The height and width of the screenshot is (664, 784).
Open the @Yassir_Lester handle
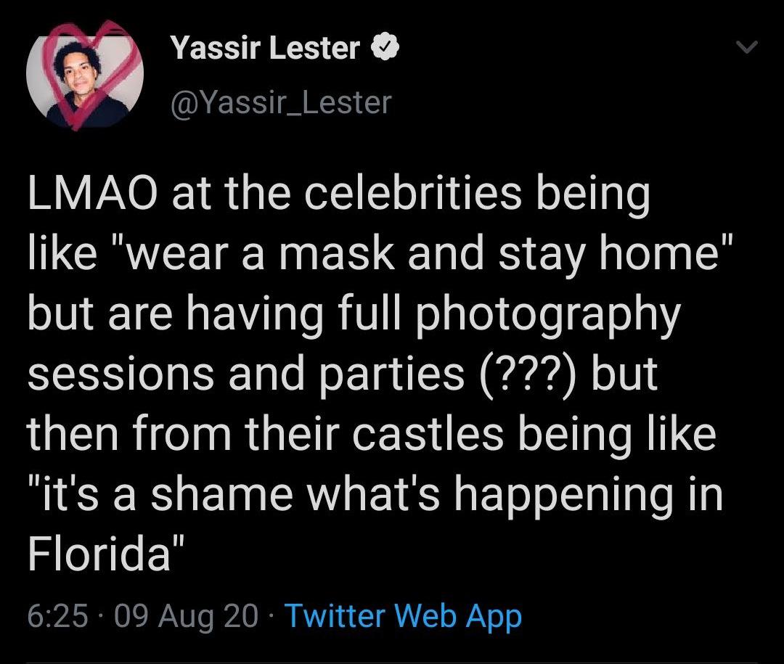point(282,102)
